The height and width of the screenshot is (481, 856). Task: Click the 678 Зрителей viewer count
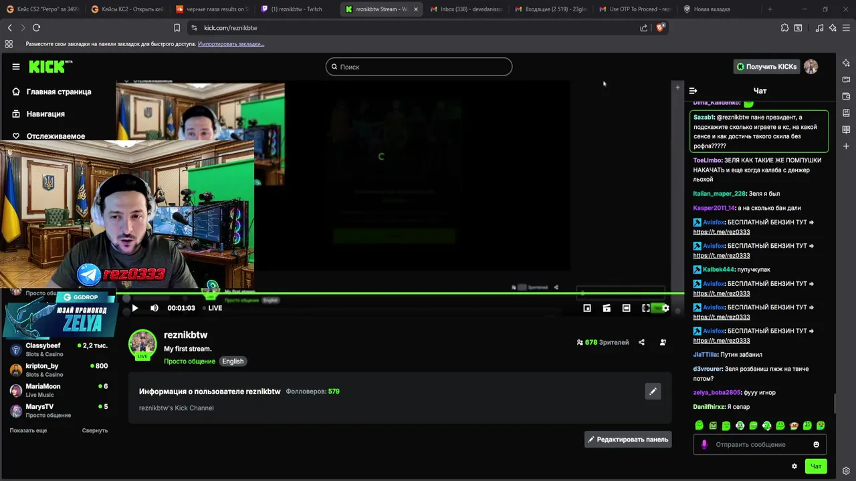click(603, 342)
